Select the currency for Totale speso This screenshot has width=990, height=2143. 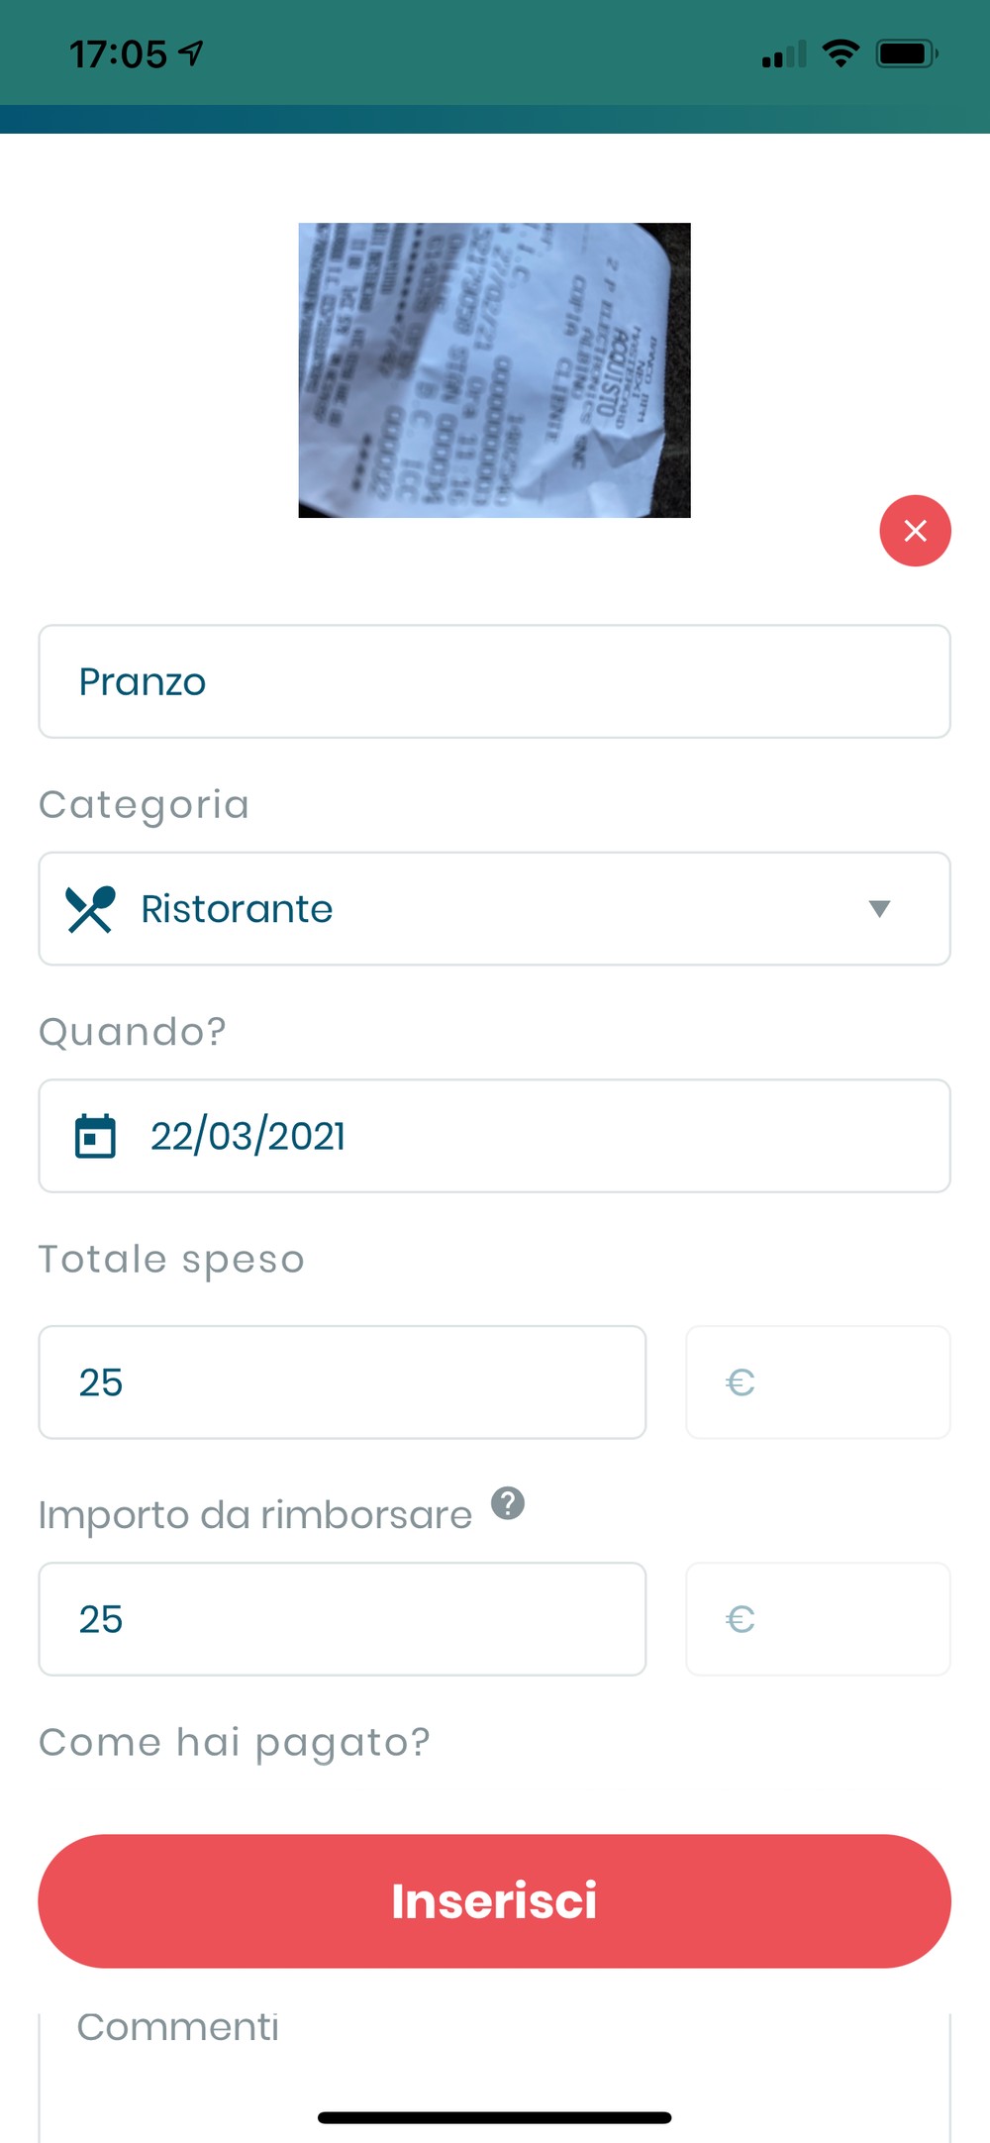(x=818, y=1382)
